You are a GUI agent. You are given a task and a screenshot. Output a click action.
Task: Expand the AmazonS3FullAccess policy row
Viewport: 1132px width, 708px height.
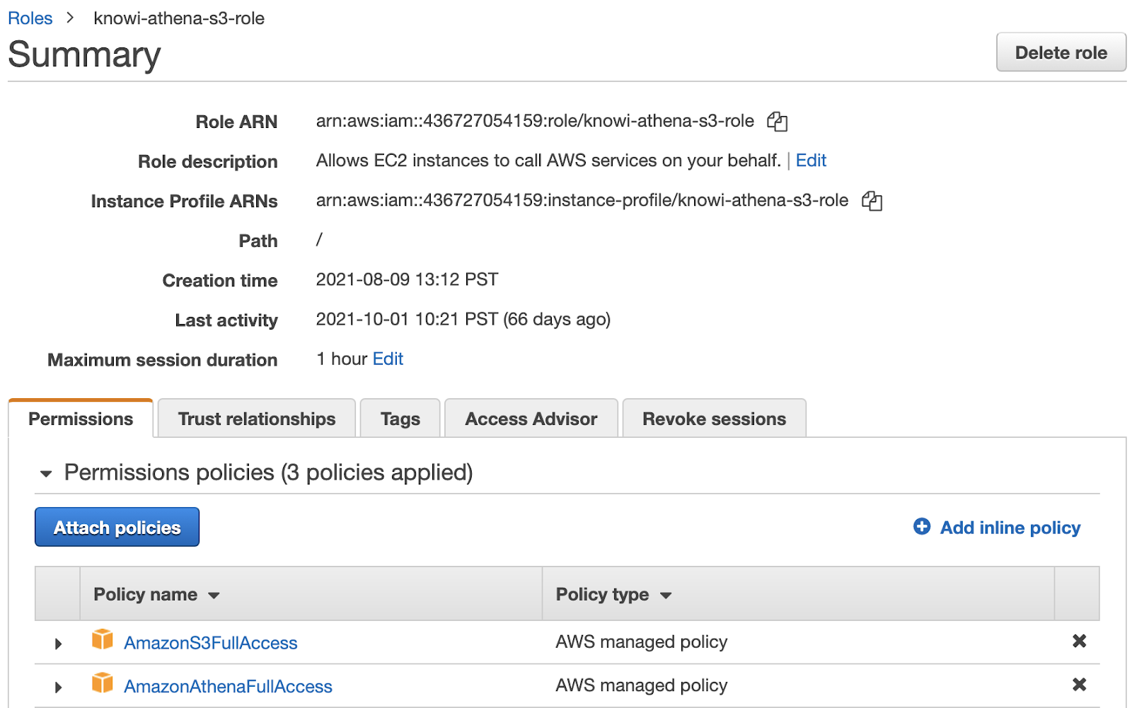59,644
